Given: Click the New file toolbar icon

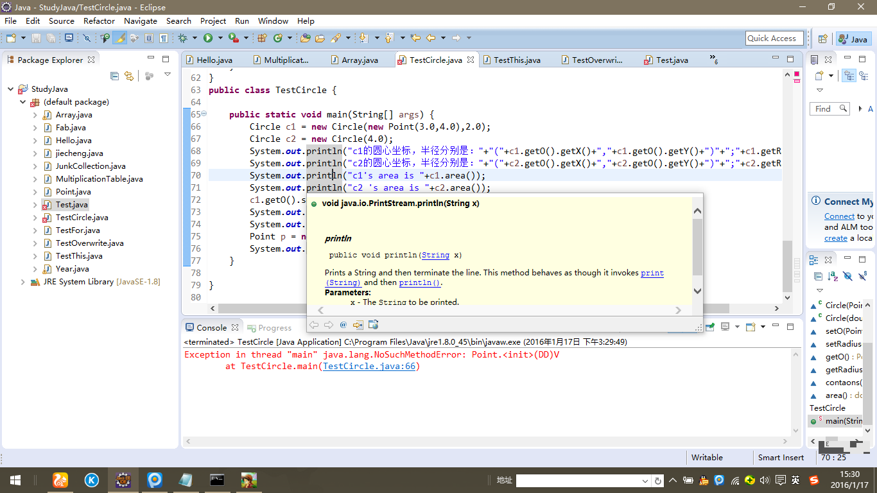Looking at the screenshot, I should (10, 39).
